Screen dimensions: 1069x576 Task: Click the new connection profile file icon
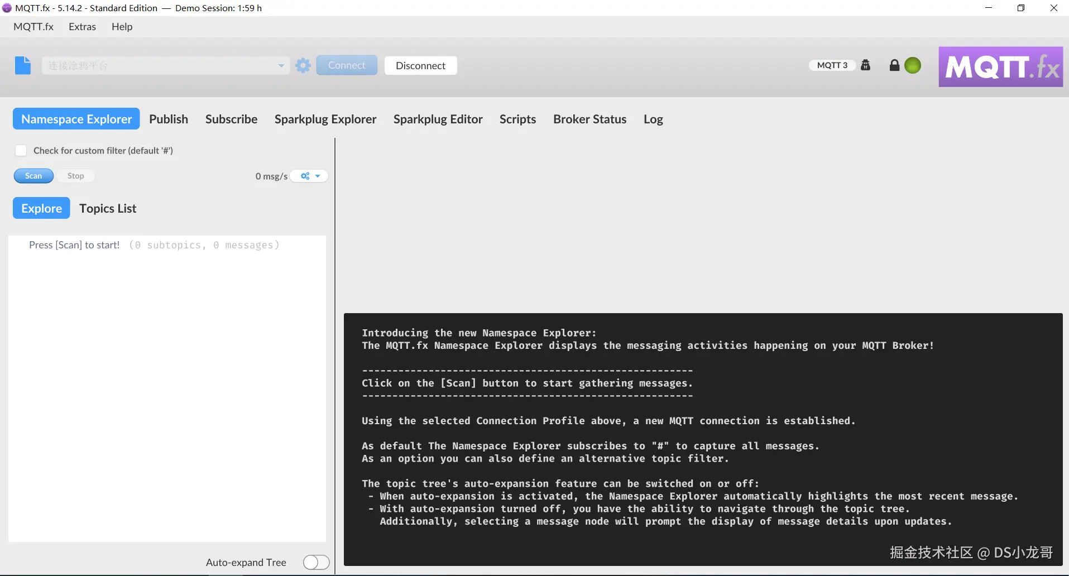point(23,65)
